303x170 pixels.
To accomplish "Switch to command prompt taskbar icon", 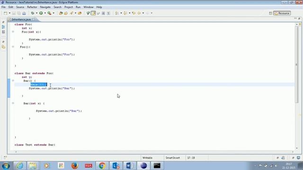I will [157, 166].
